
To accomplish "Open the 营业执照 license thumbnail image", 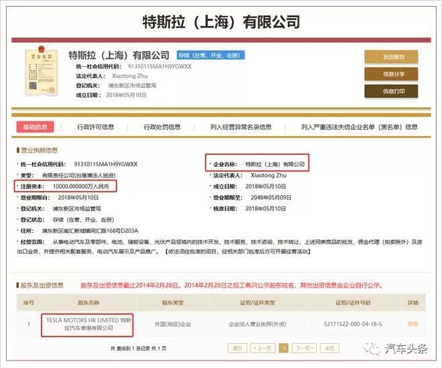I will [41, 72].
